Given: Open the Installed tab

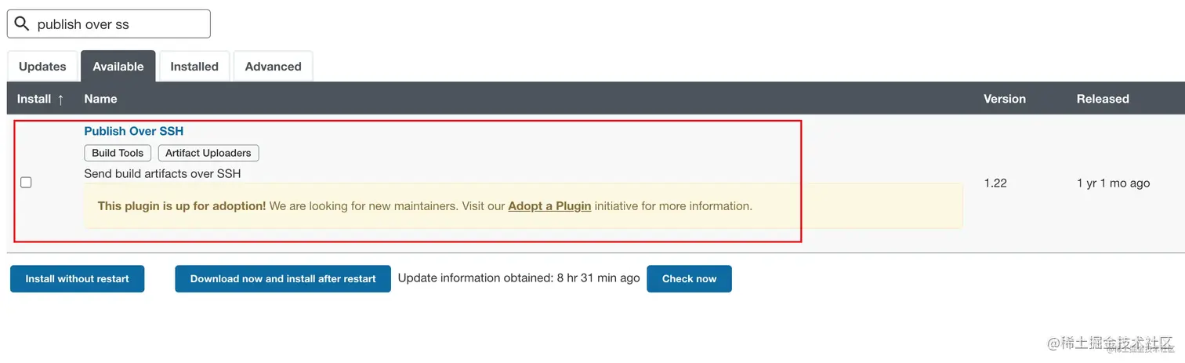Looking at the screenshot, I should (x=194, y=67).
